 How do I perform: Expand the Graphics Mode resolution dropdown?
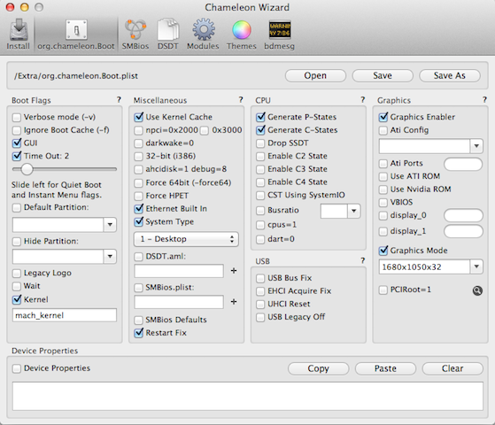click(476, 267)
